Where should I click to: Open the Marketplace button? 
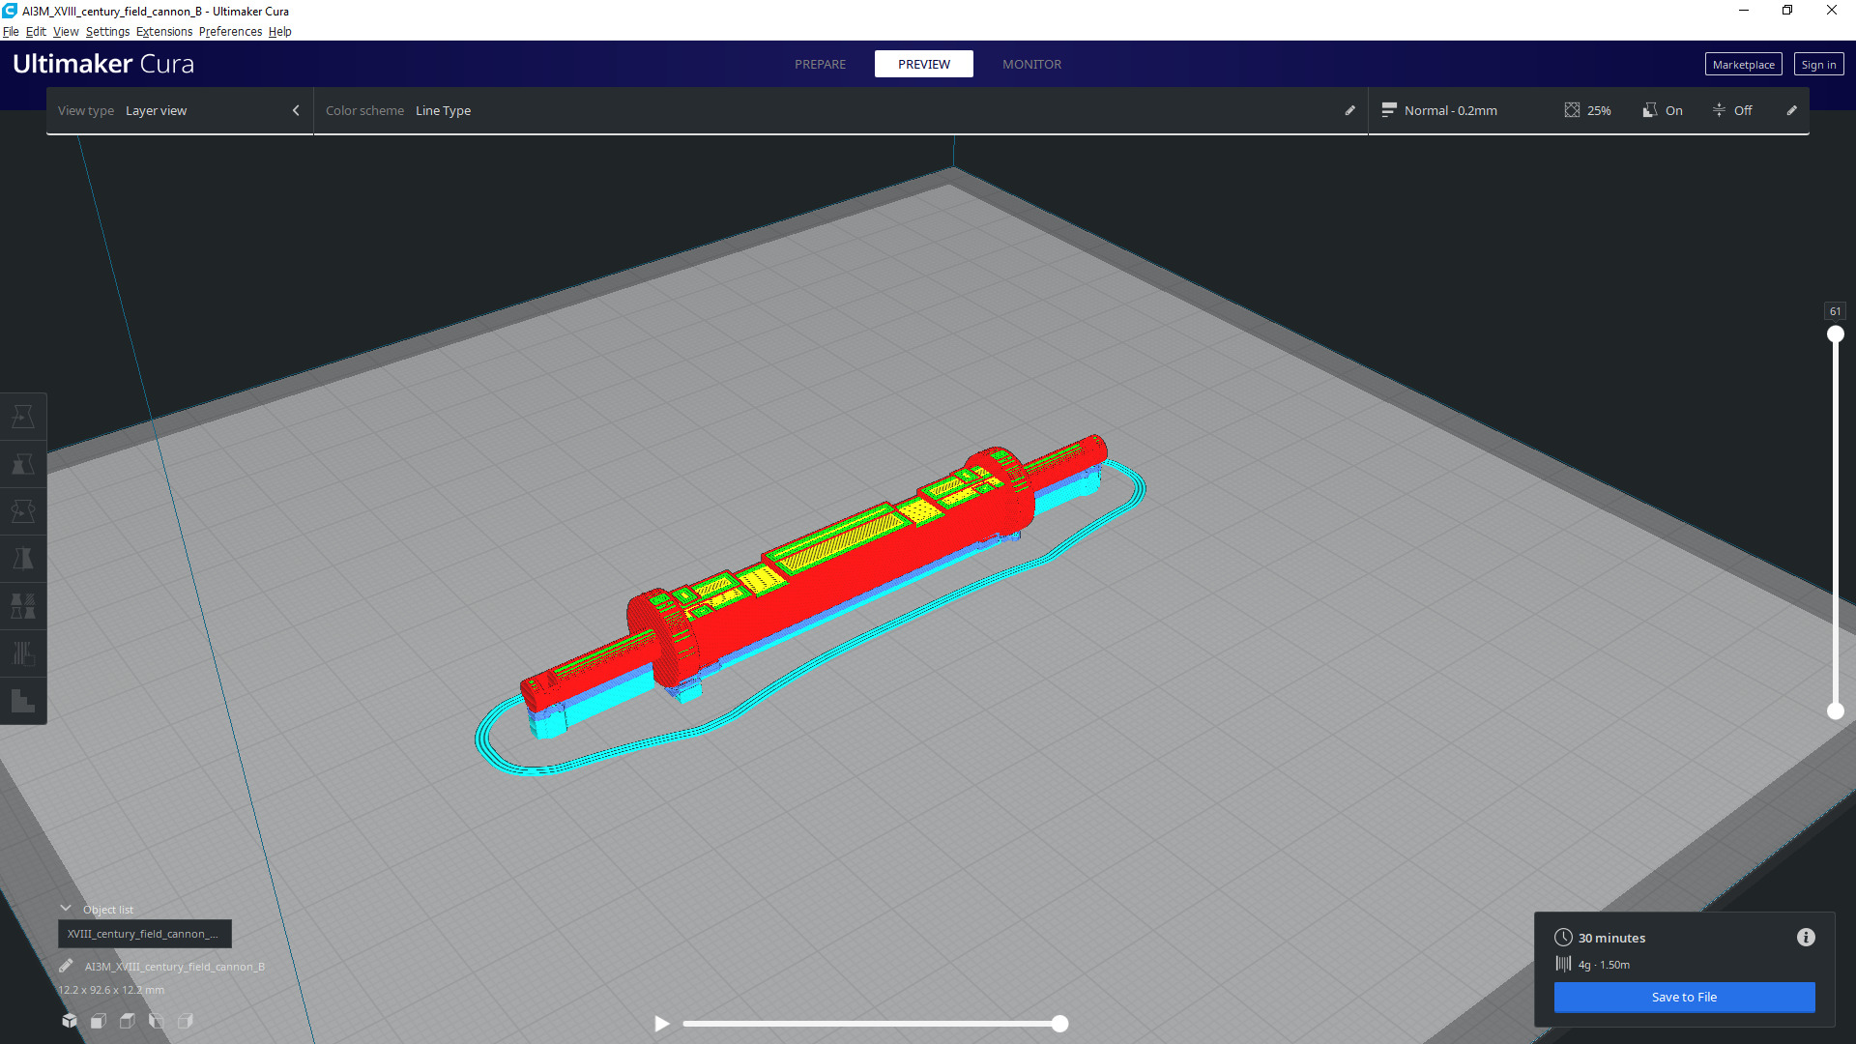tap(1743, 65)
